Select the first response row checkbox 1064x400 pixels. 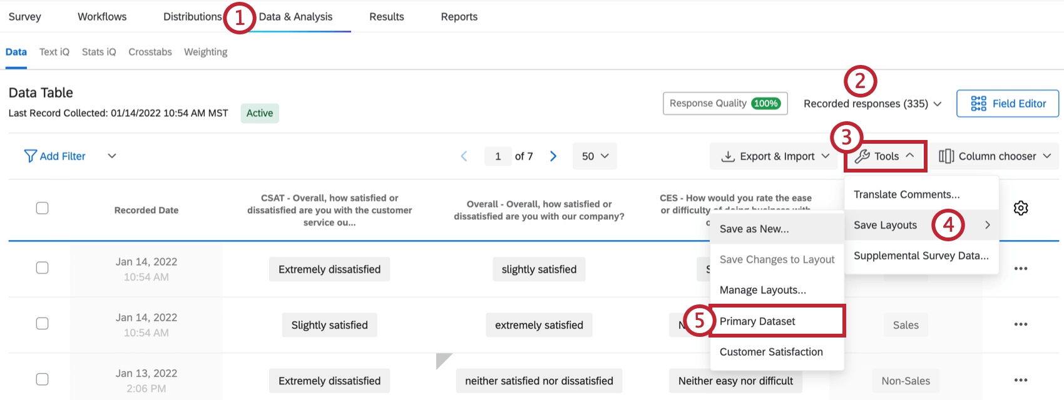pyautogui.click(x=42, y=267)
